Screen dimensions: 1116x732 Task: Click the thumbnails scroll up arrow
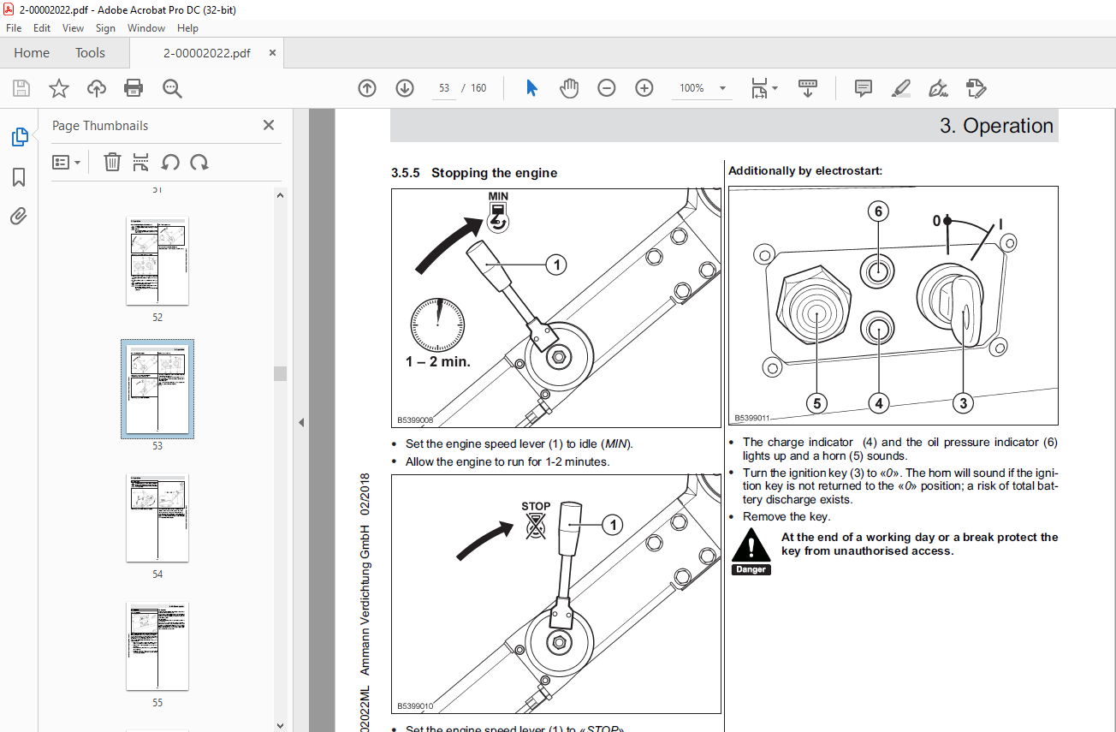pyautogui.click(x=280, y=194)
